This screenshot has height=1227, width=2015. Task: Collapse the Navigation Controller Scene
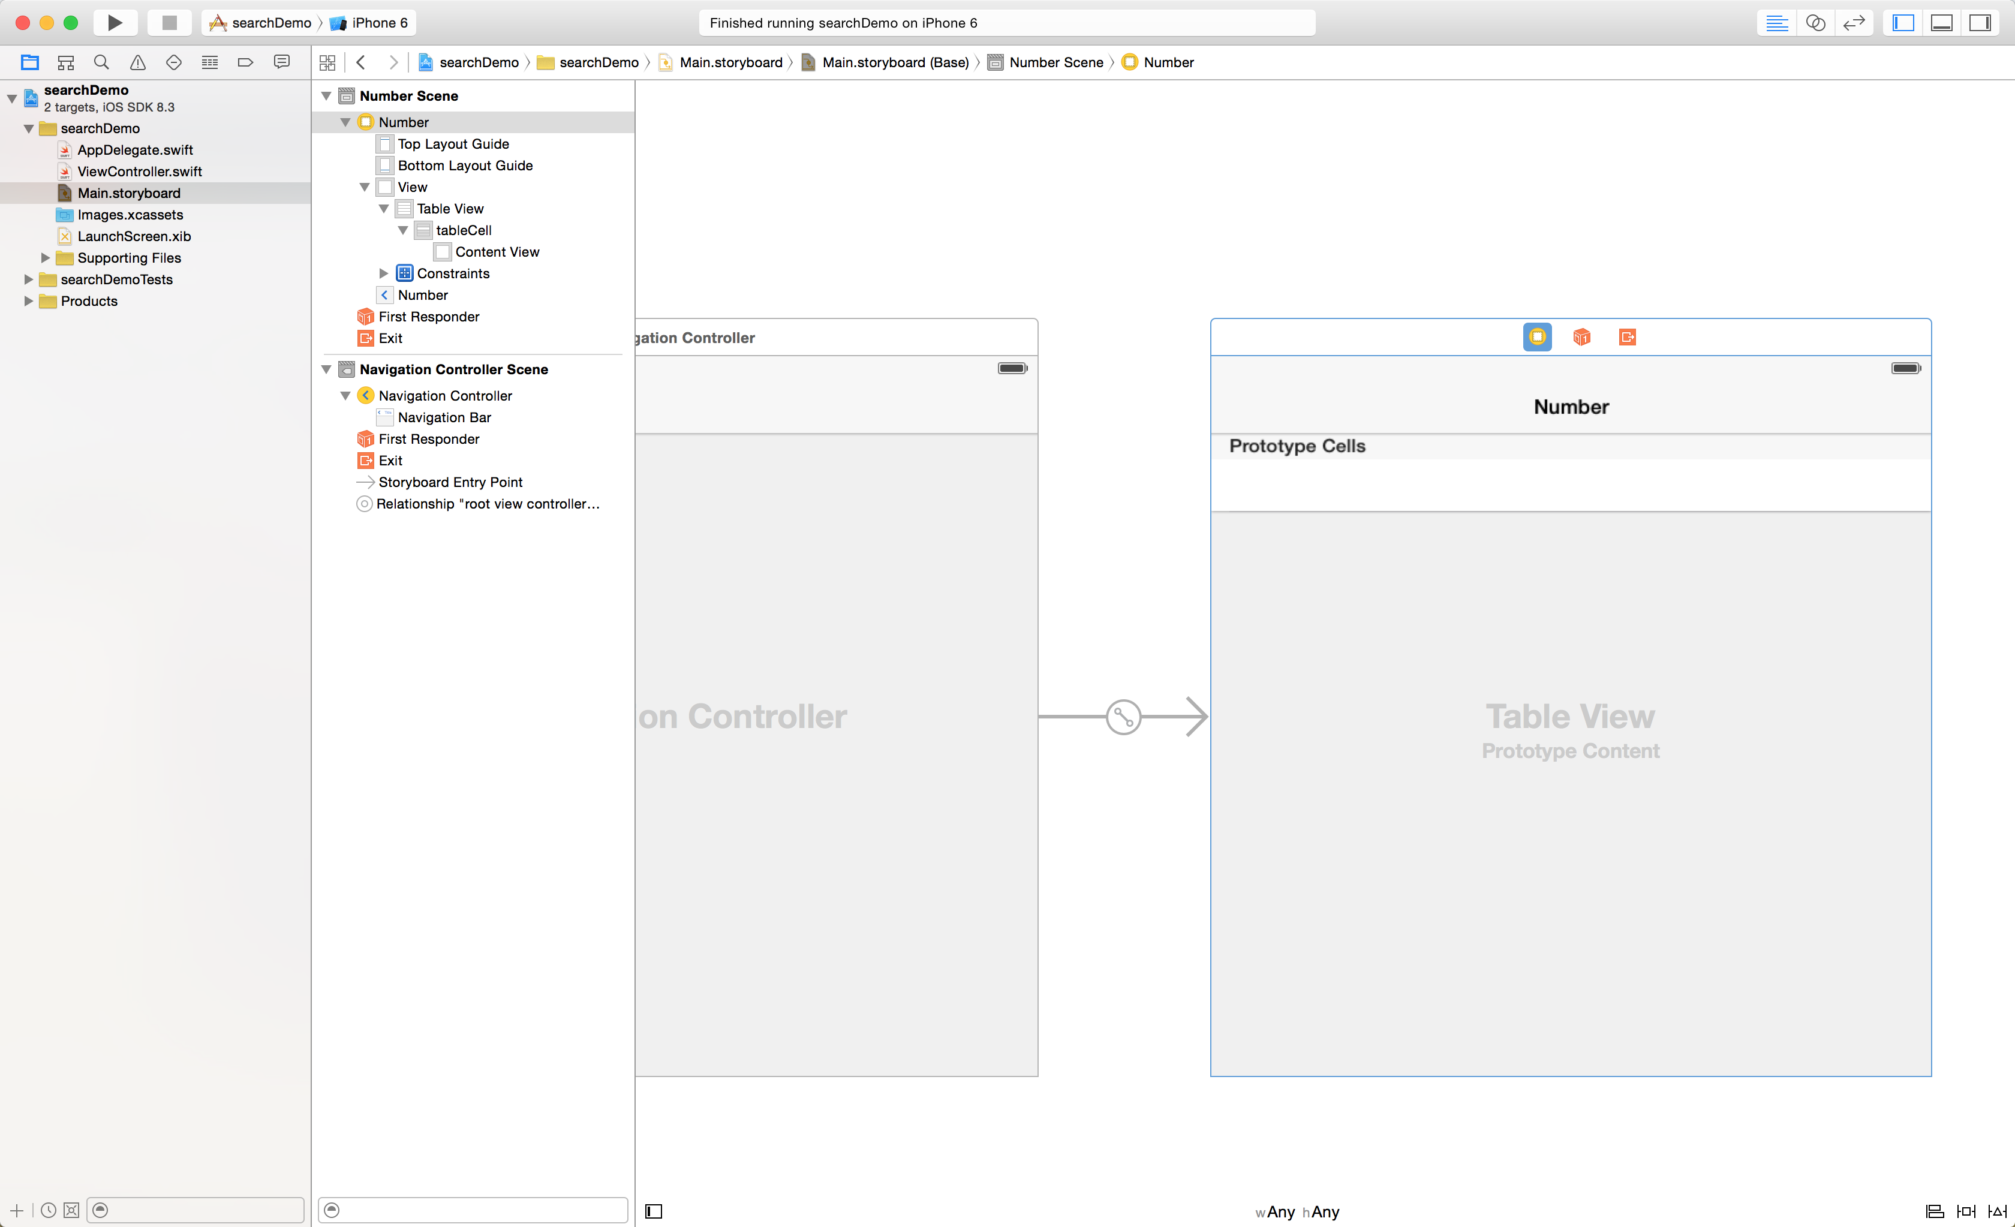[326, 370]
